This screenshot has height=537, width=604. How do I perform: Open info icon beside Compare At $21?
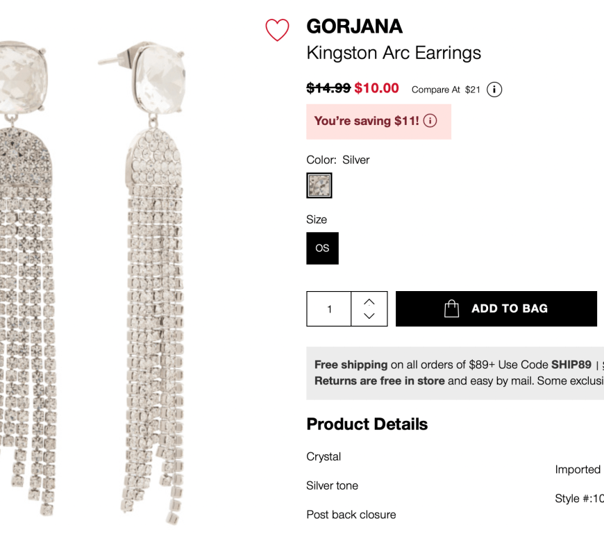[494, 90]
